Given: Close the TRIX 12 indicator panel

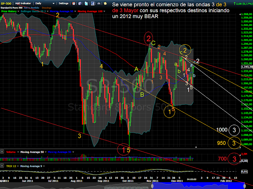Looking at the screenshot, I should (x=2, y=166).
